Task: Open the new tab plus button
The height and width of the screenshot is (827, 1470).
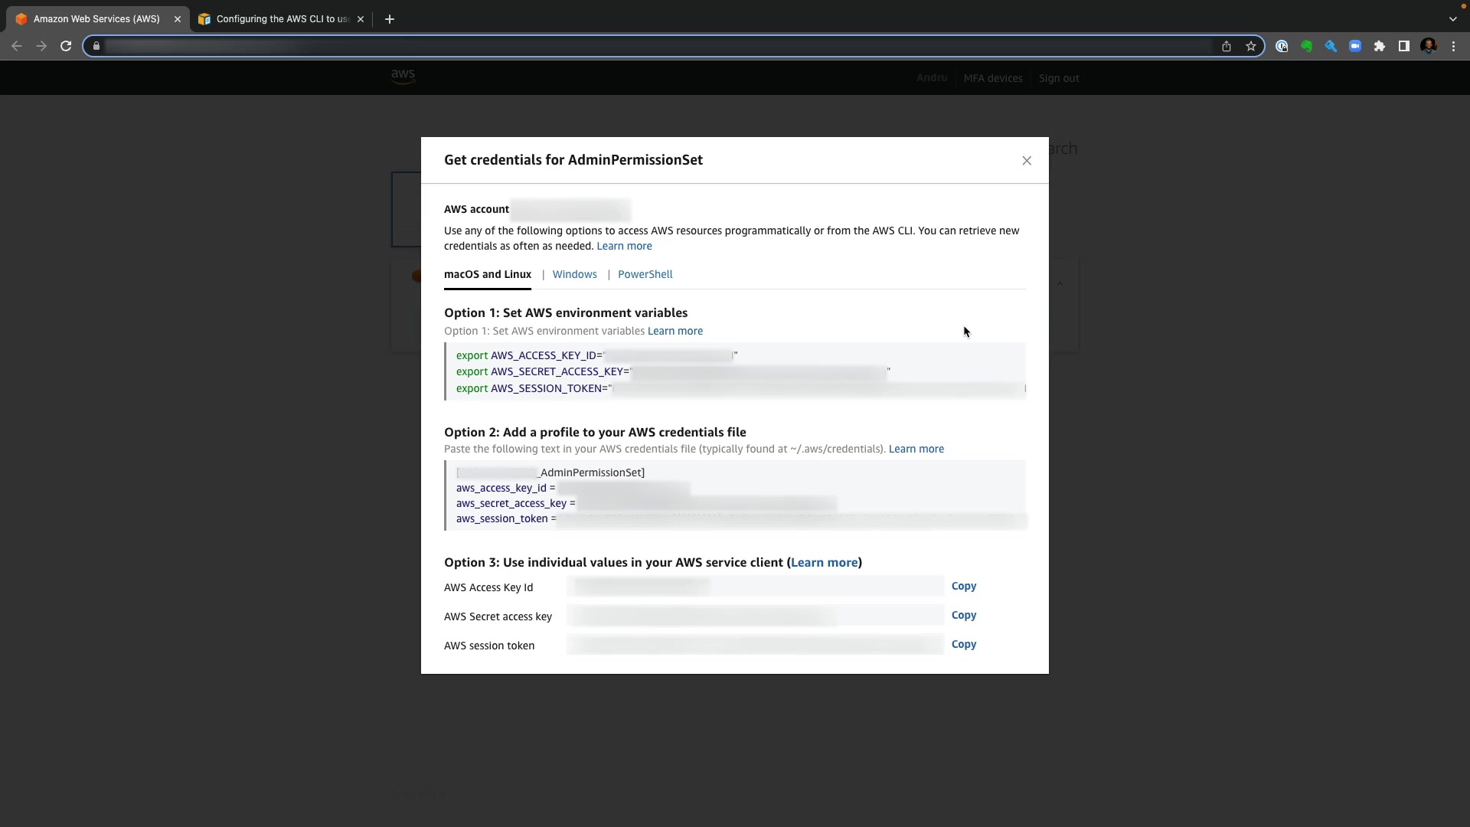Action: point(390,19)
